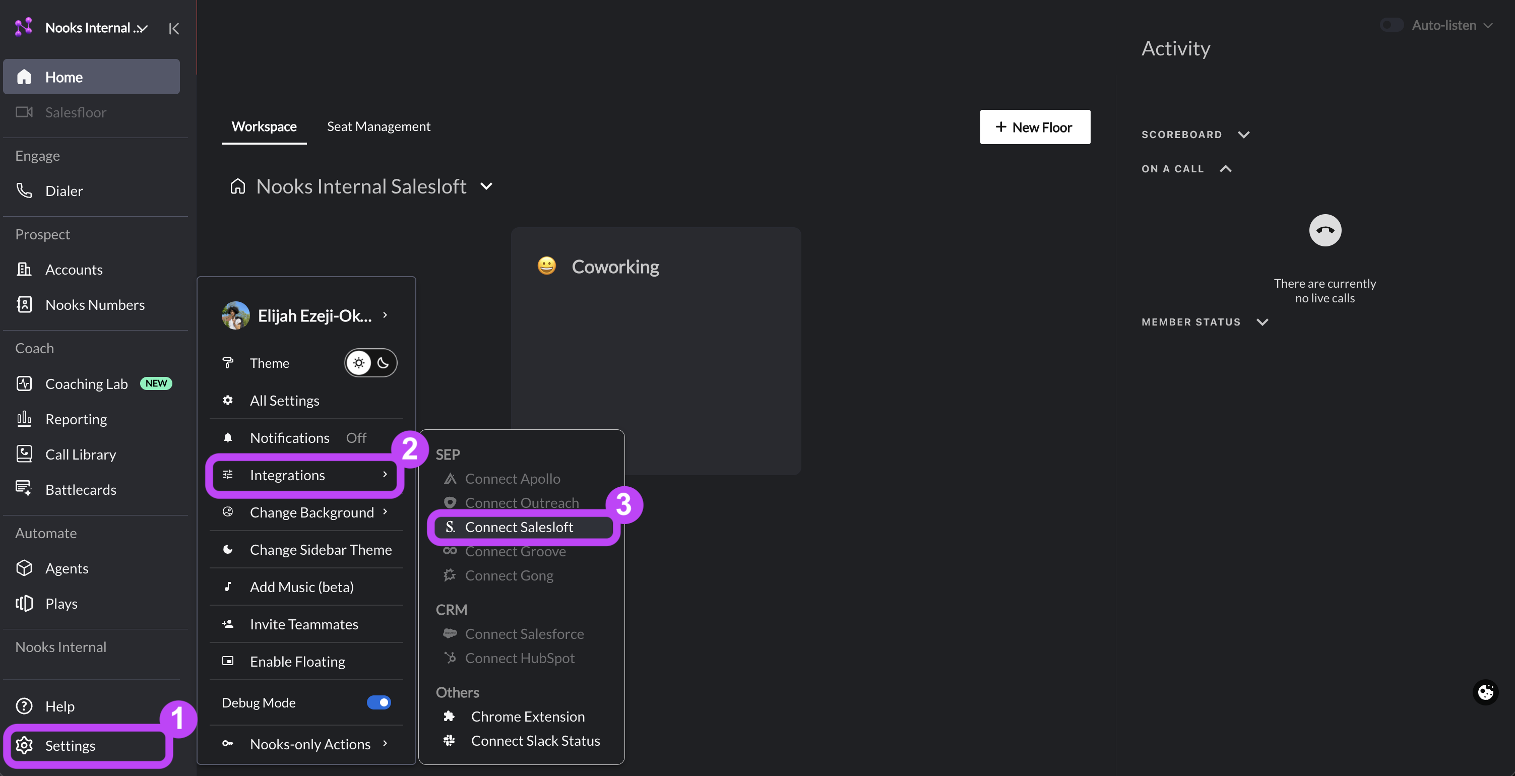
Task: Click the Coaching Lab icon
Action: (24, 383)
